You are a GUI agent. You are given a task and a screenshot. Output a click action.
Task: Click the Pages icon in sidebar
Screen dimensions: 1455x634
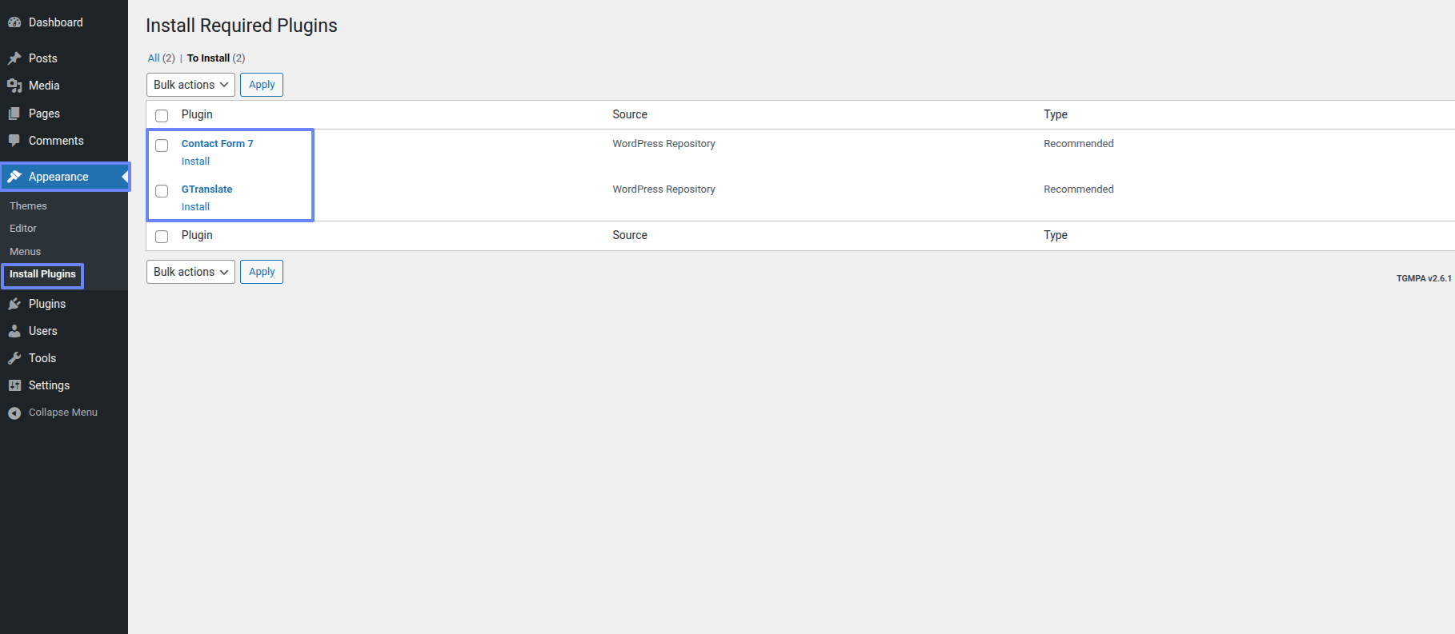[x=14, y=114]
